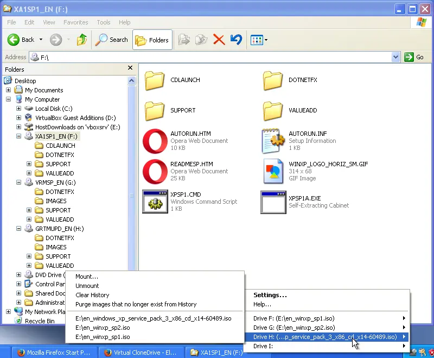Select IMAGES folder under VRMSP_EN (G:)
The height and width of the screenshot is (358, 434).
coord(56,201)
